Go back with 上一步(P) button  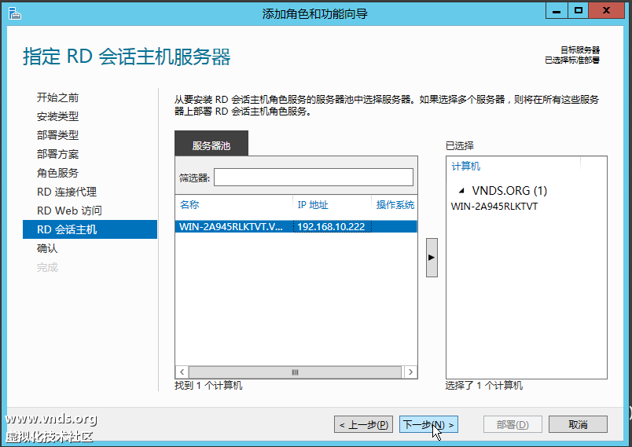(x=364, y=424)
